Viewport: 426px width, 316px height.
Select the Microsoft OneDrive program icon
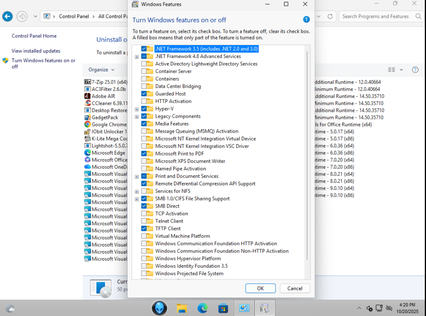click(x=87, y=167)
